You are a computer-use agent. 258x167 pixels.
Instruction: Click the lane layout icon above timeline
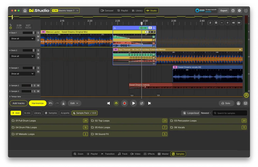tap(210, 23)
